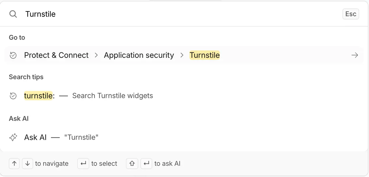Click the Ask AI sparkle icon
369x177 pixels.
(x=13, y=137)
